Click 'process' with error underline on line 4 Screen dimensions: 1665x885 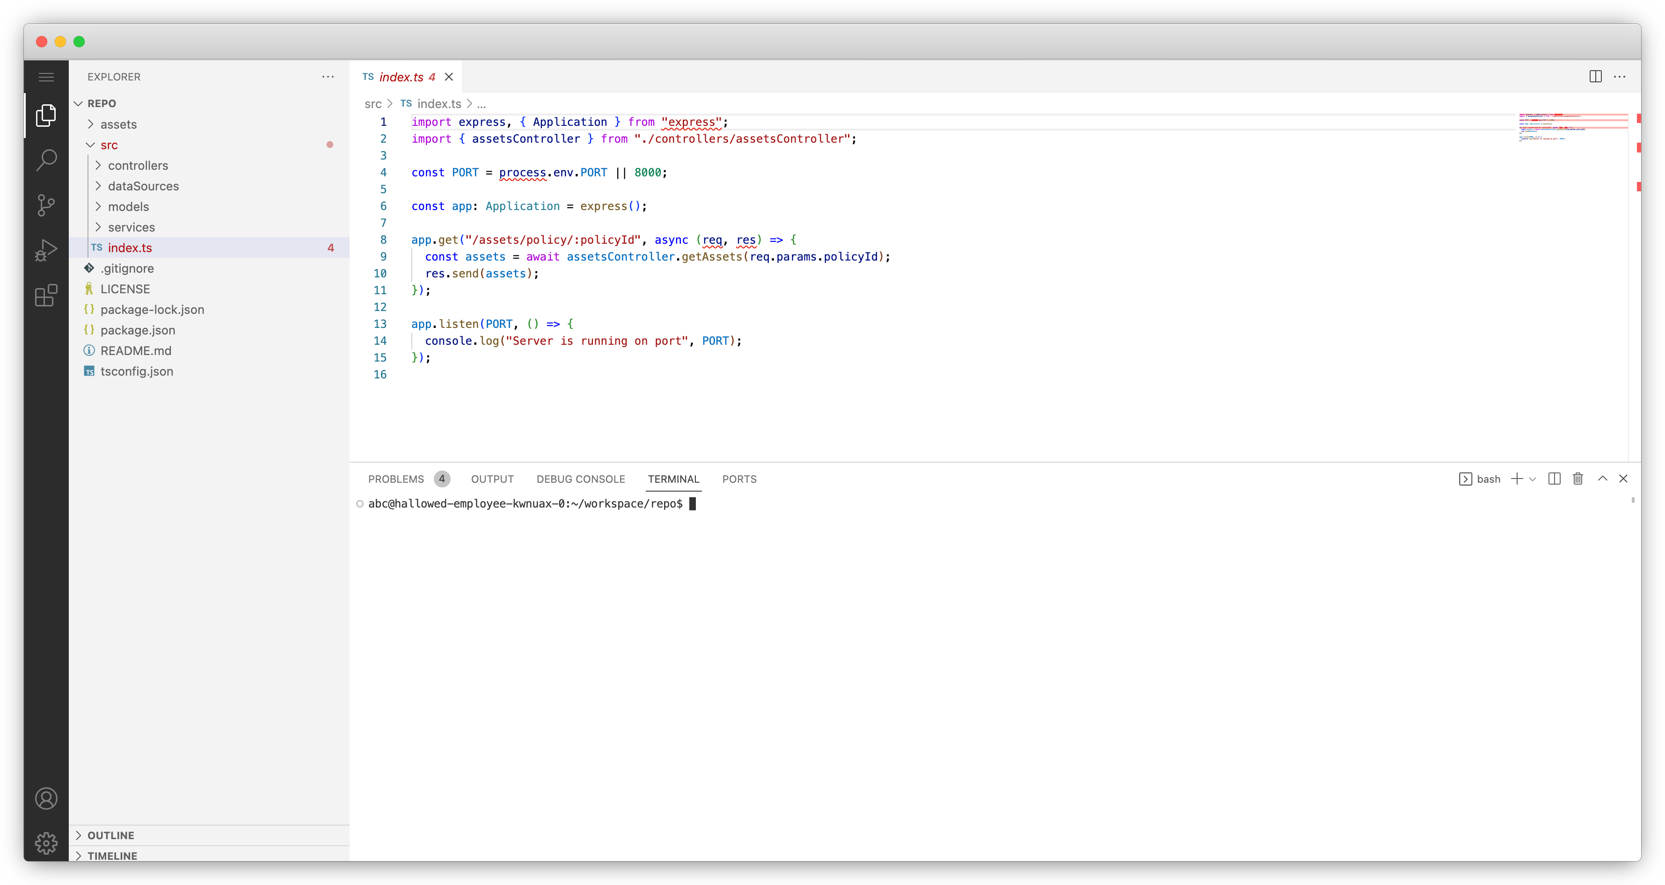522,173
